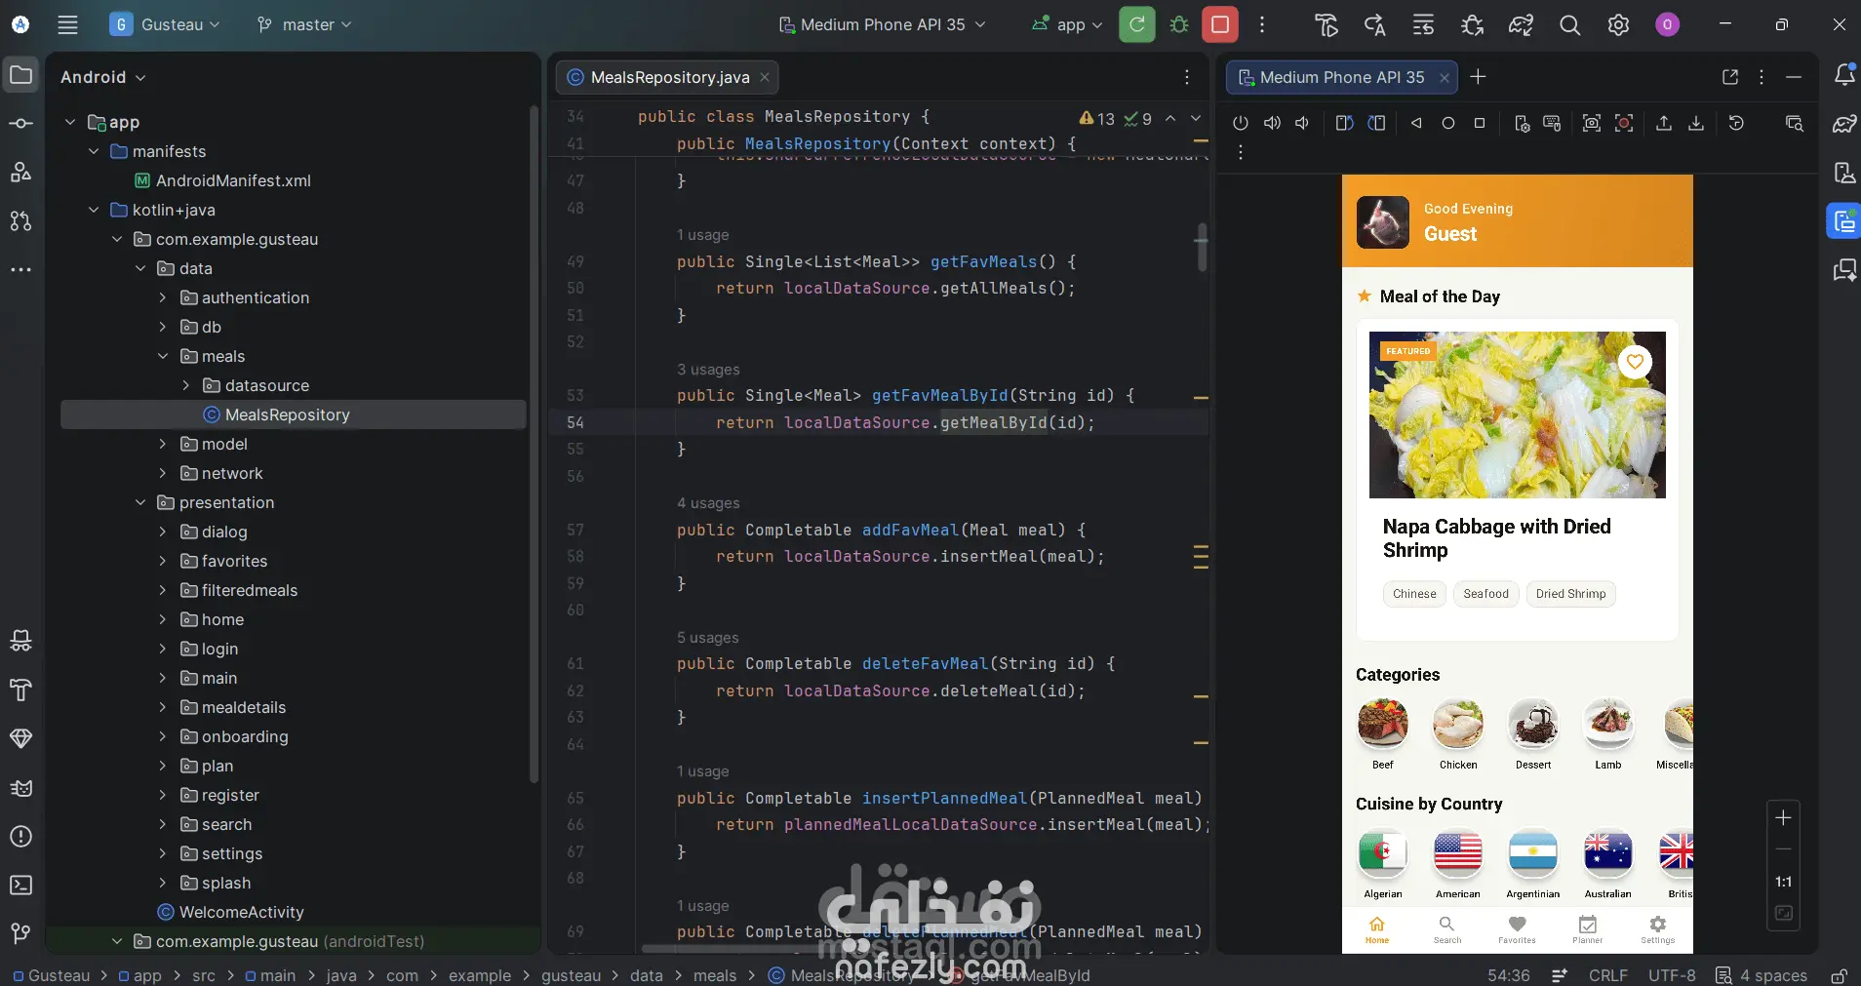Collapse the presentation package
The image size is (1861, 986).
(x=140, y=502)
